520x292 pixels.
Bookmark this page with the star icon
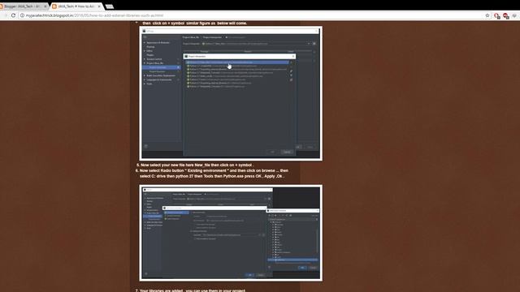coord(487,15)
